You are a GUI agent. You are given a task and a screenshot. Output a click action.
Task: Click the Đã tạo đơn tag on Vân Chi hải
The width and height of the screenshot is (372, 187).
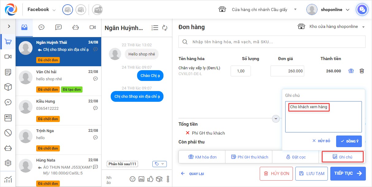coord(72,90)
